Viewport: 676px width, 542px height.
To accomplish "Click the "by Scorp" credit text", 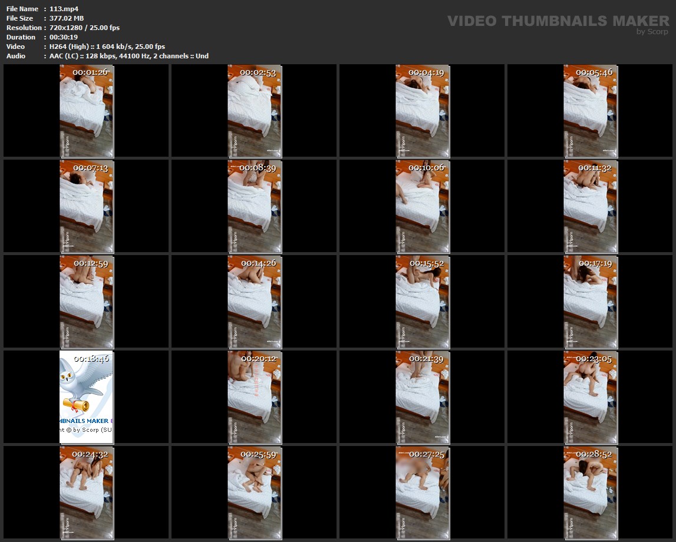I will 652,32.
